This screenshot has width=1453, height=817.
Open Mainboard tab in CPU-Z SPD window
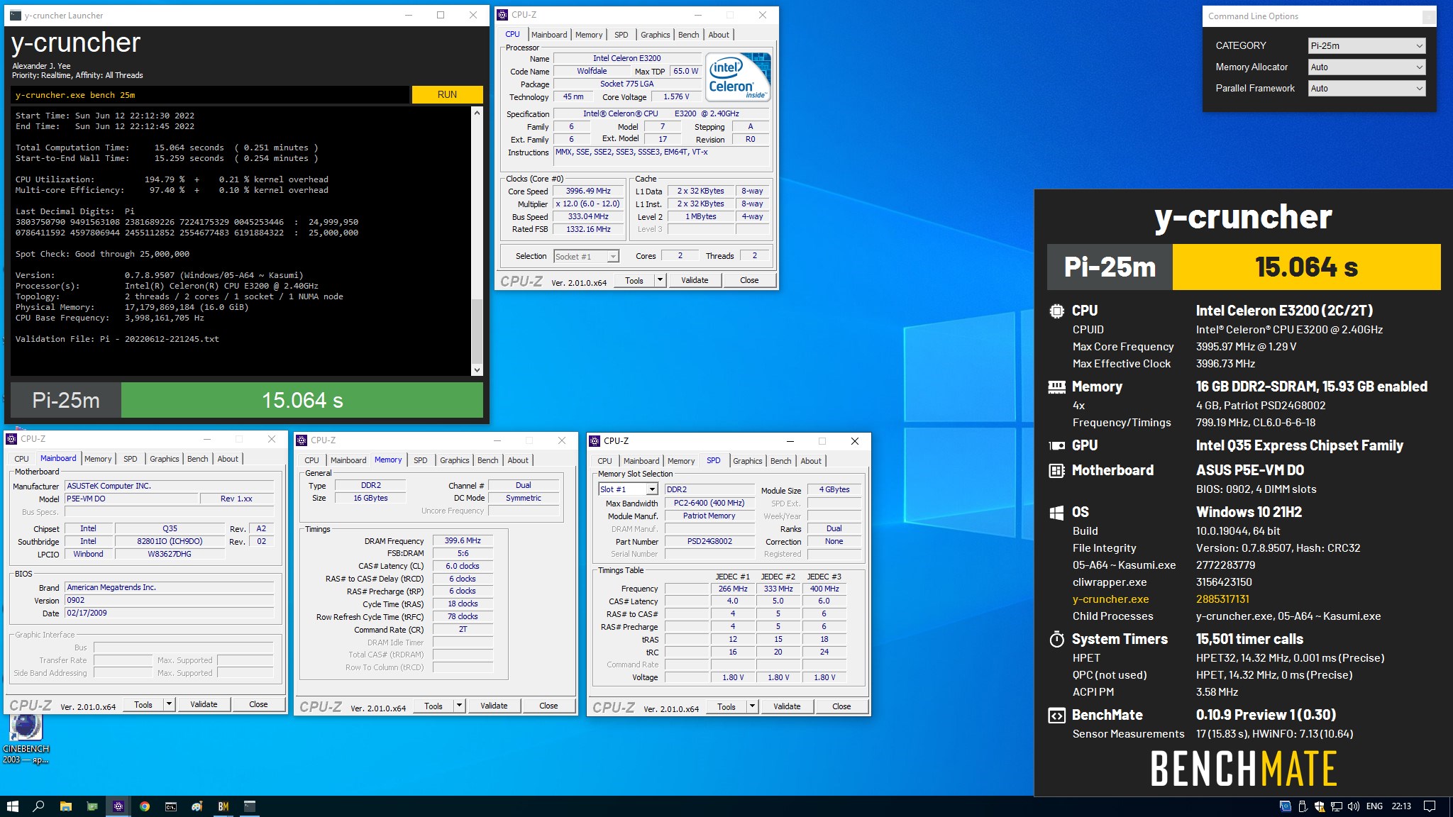[x=641, y=461]
